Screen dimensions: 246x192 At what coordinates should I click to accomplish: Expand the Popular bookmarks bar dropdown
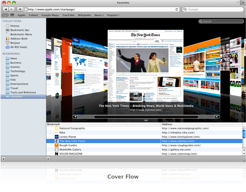[x=113, y=15]
